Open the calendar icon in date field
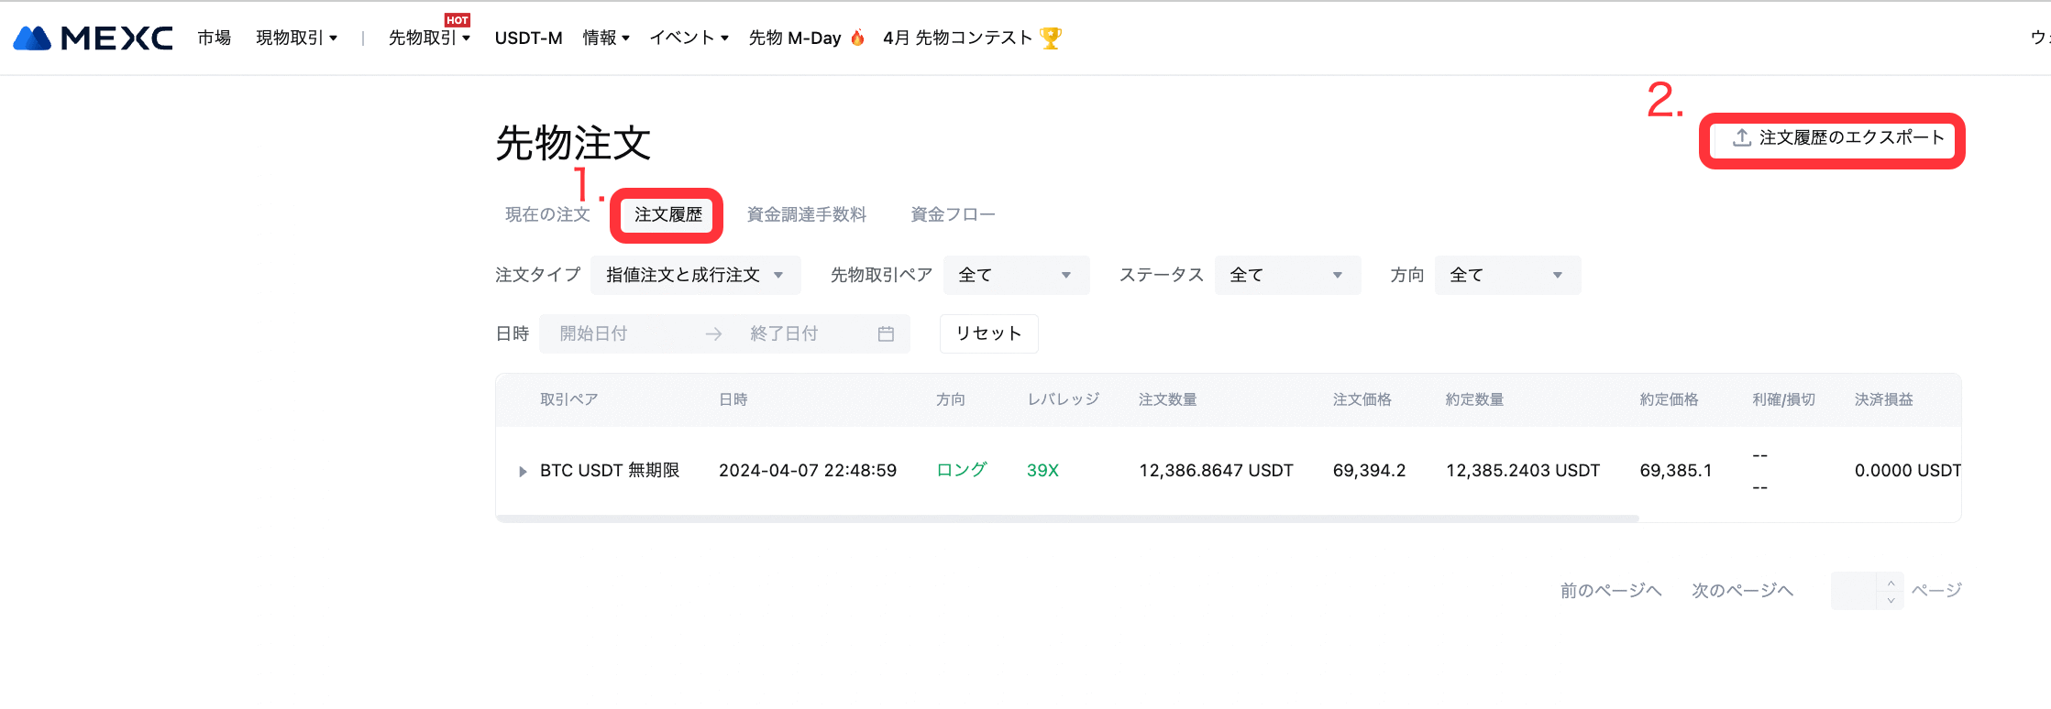This screenshot has width=2051, height=709. pos(886,334)
